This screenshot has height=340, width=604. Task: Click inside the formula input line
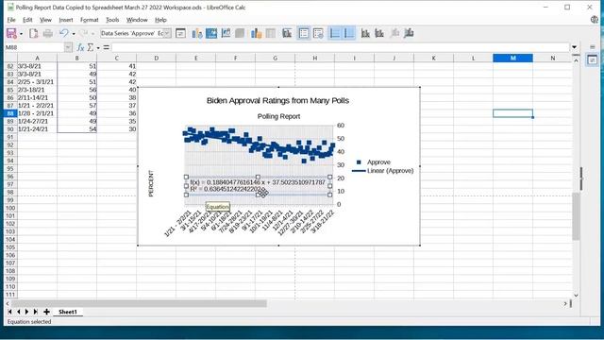[x=341, y=47]
